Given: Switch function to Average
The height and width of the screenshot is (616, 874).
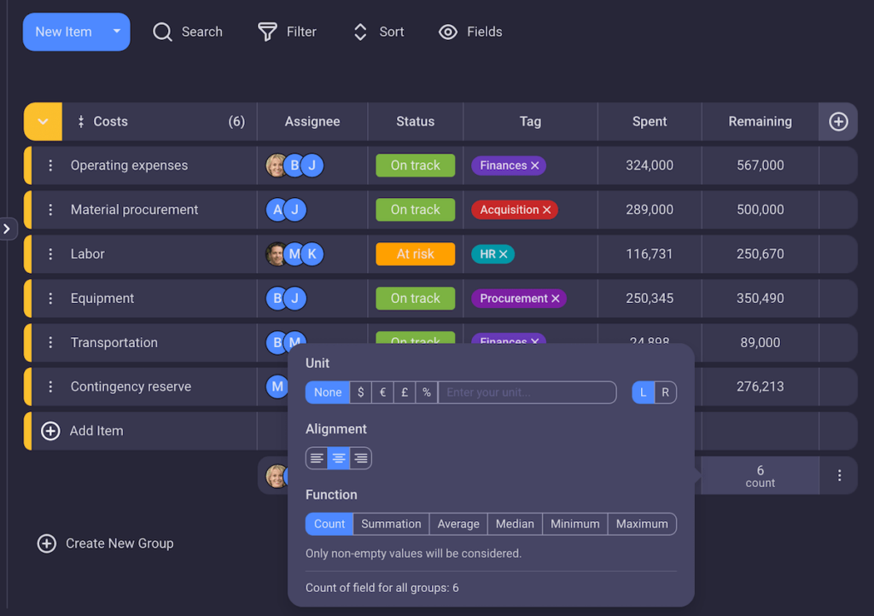Looking at the screenshot, I should 458,524.
